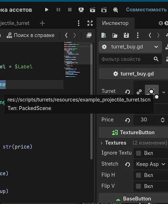Reset the Turret property to default

[128, 92]
